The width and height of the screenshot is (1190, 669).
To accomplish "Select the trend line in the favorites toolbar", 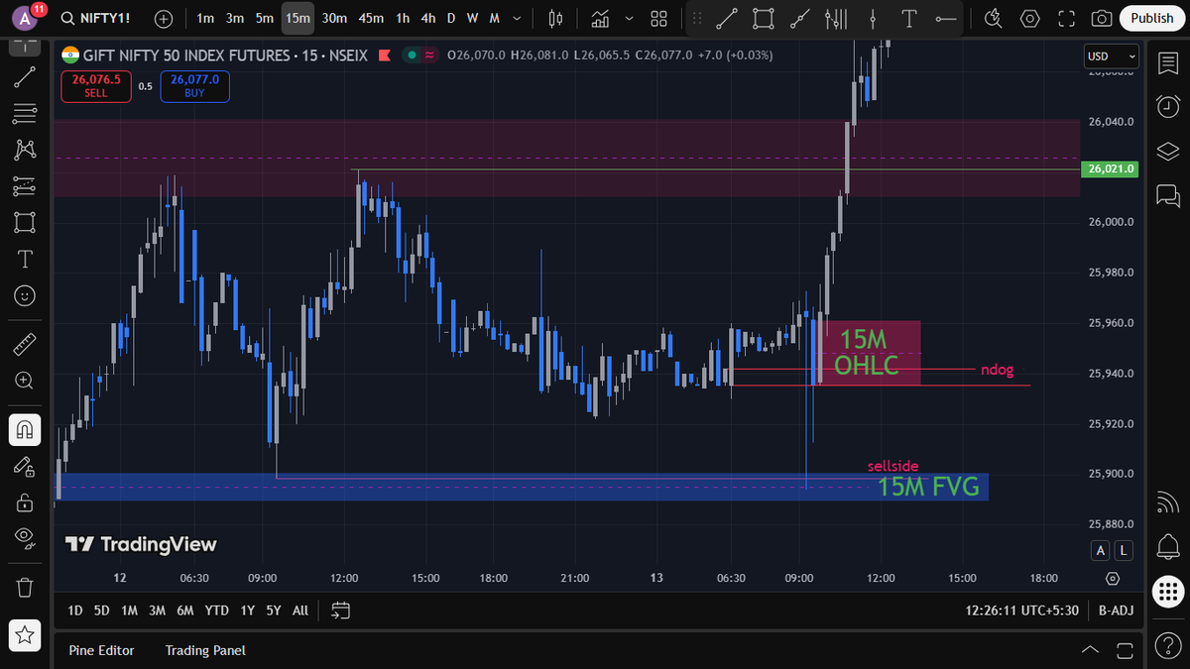I will coord(727,19).
